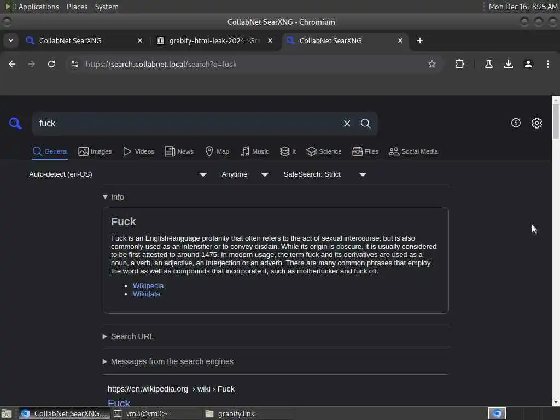
Task: Clear the search query with the X
Action: point(347,123)
